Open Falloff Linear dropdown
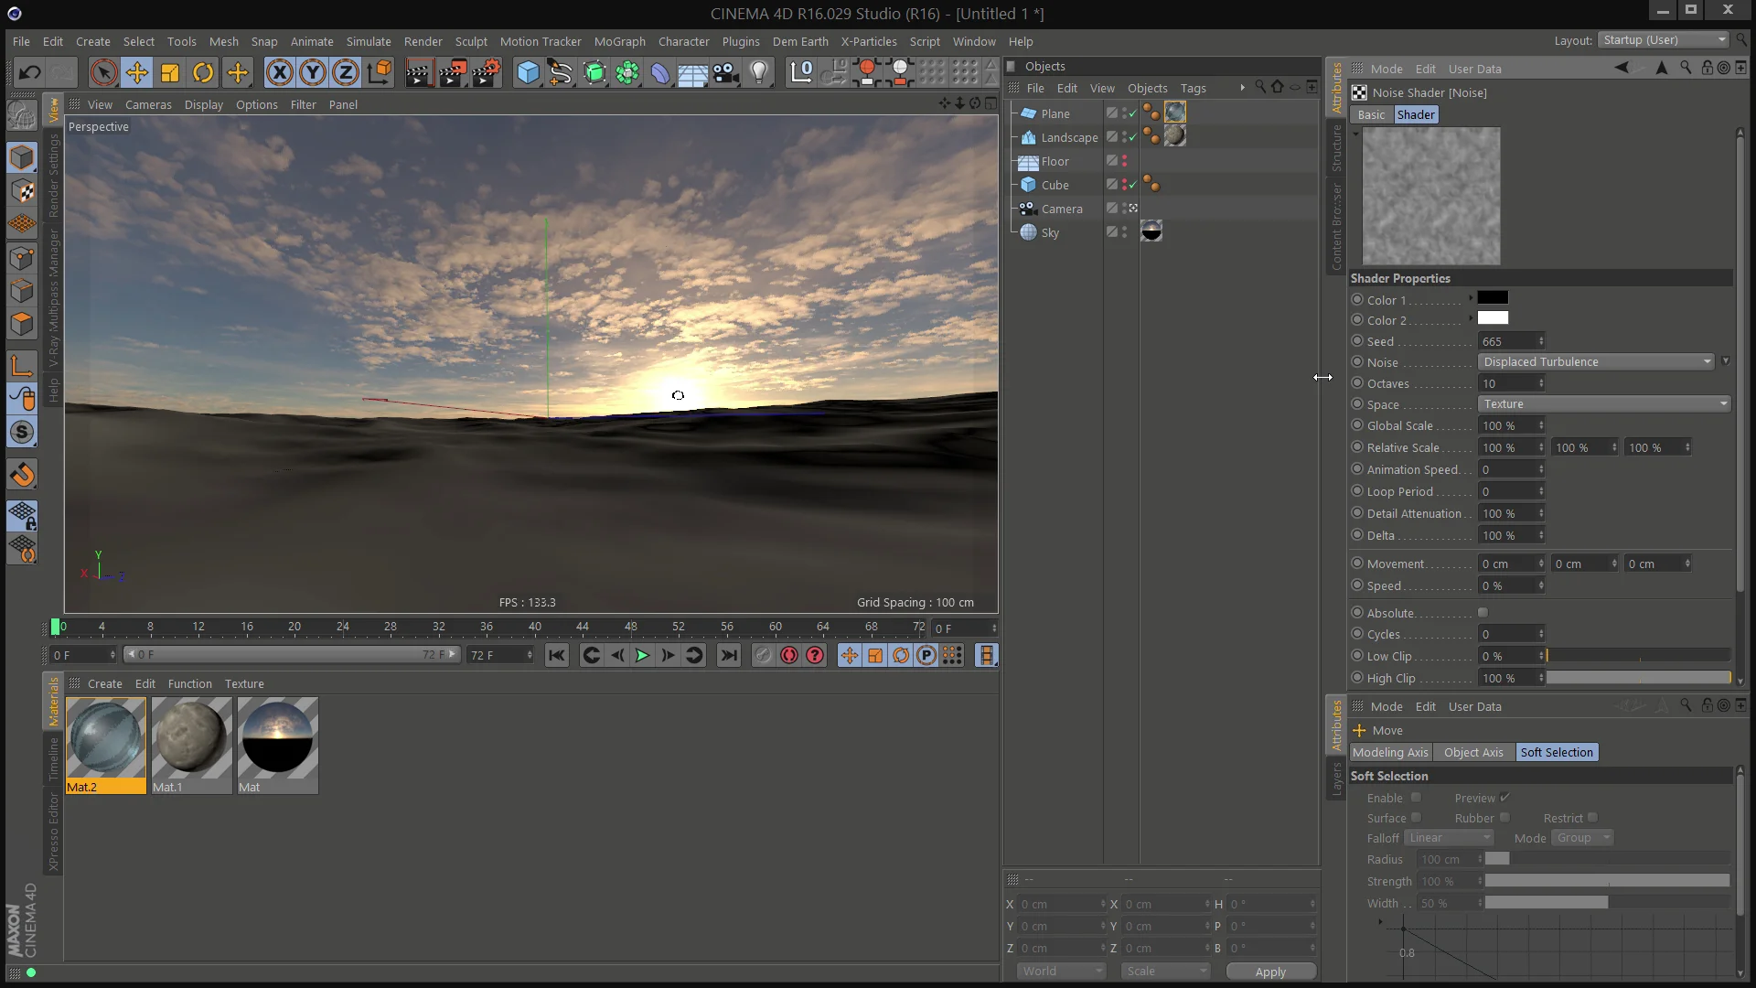The width and height of the screenshot is (1756, 988). pos(1449,838)
